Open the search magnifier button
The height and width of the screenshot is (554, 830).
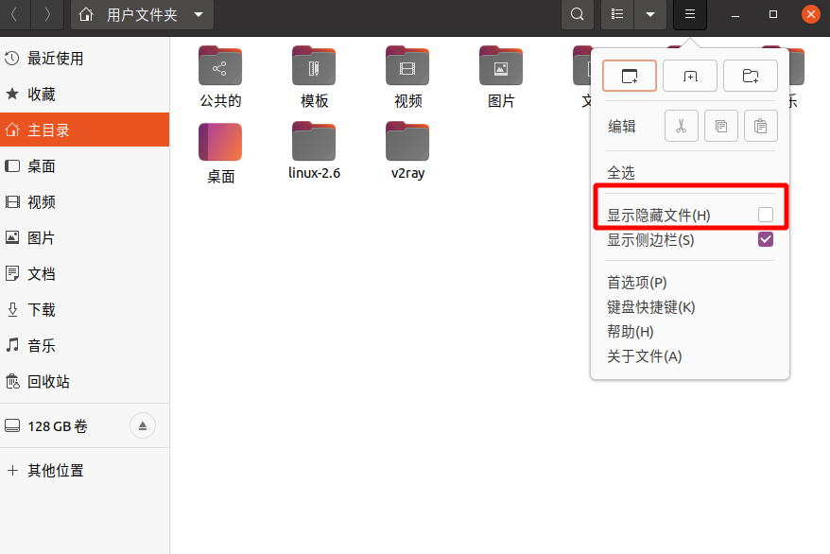[x=578, y=14]
